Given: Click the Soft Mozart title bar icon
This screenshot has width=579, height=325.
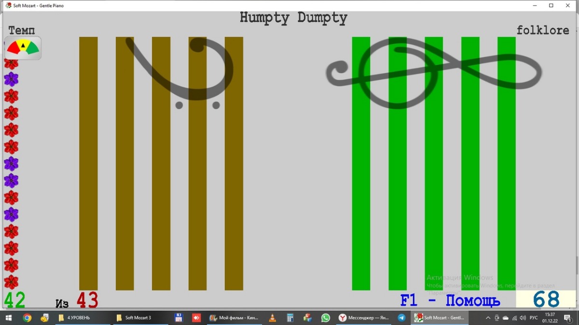Looking at the screenshot, I should (8, 5).
